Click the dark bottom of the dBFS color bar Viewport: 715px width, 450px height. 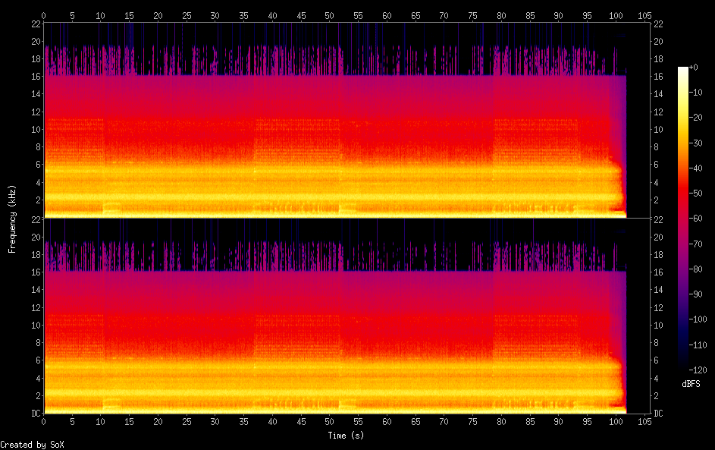coord(683,369)
